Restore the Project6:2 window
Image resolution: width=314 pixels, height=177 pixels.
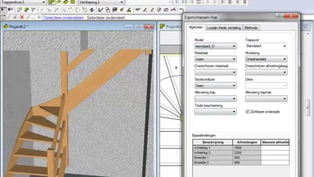pos(138,27)
